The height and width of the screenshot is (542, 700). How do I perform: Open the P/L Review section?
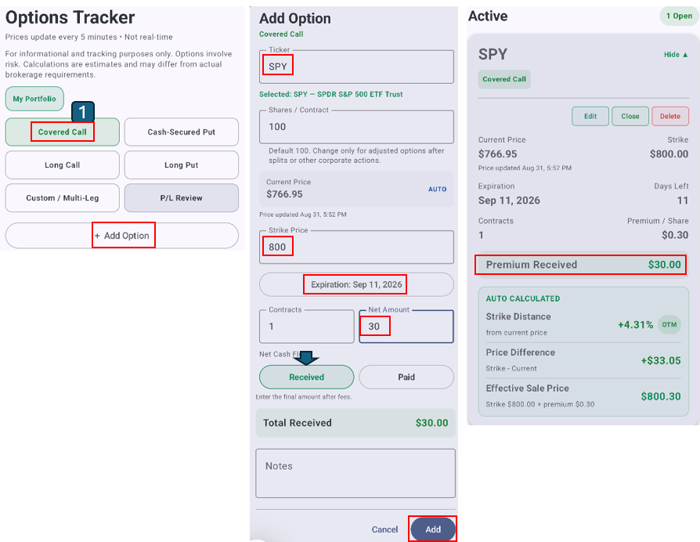pos(181,198)
